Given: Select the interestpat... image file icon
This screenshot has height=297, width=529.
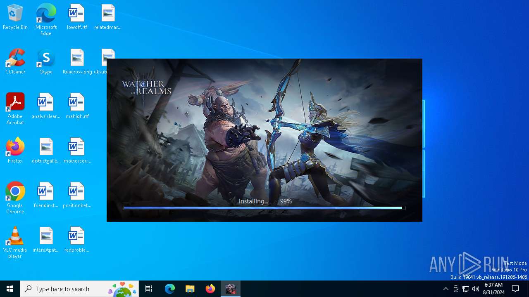Looking at the screenshot, I should click(x=46, y=240).
